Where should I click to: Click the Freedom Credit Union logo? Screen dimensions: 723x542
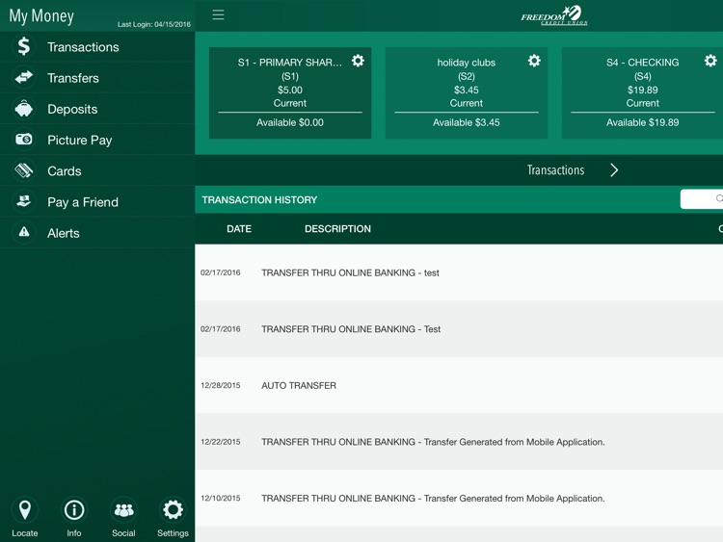tap(554, 15)
